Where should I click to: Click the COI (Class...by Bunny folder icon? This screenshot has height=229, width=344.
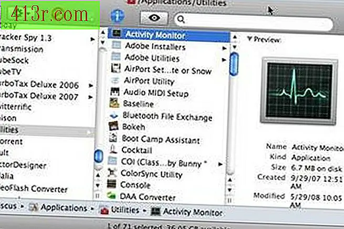pos(112,161)
